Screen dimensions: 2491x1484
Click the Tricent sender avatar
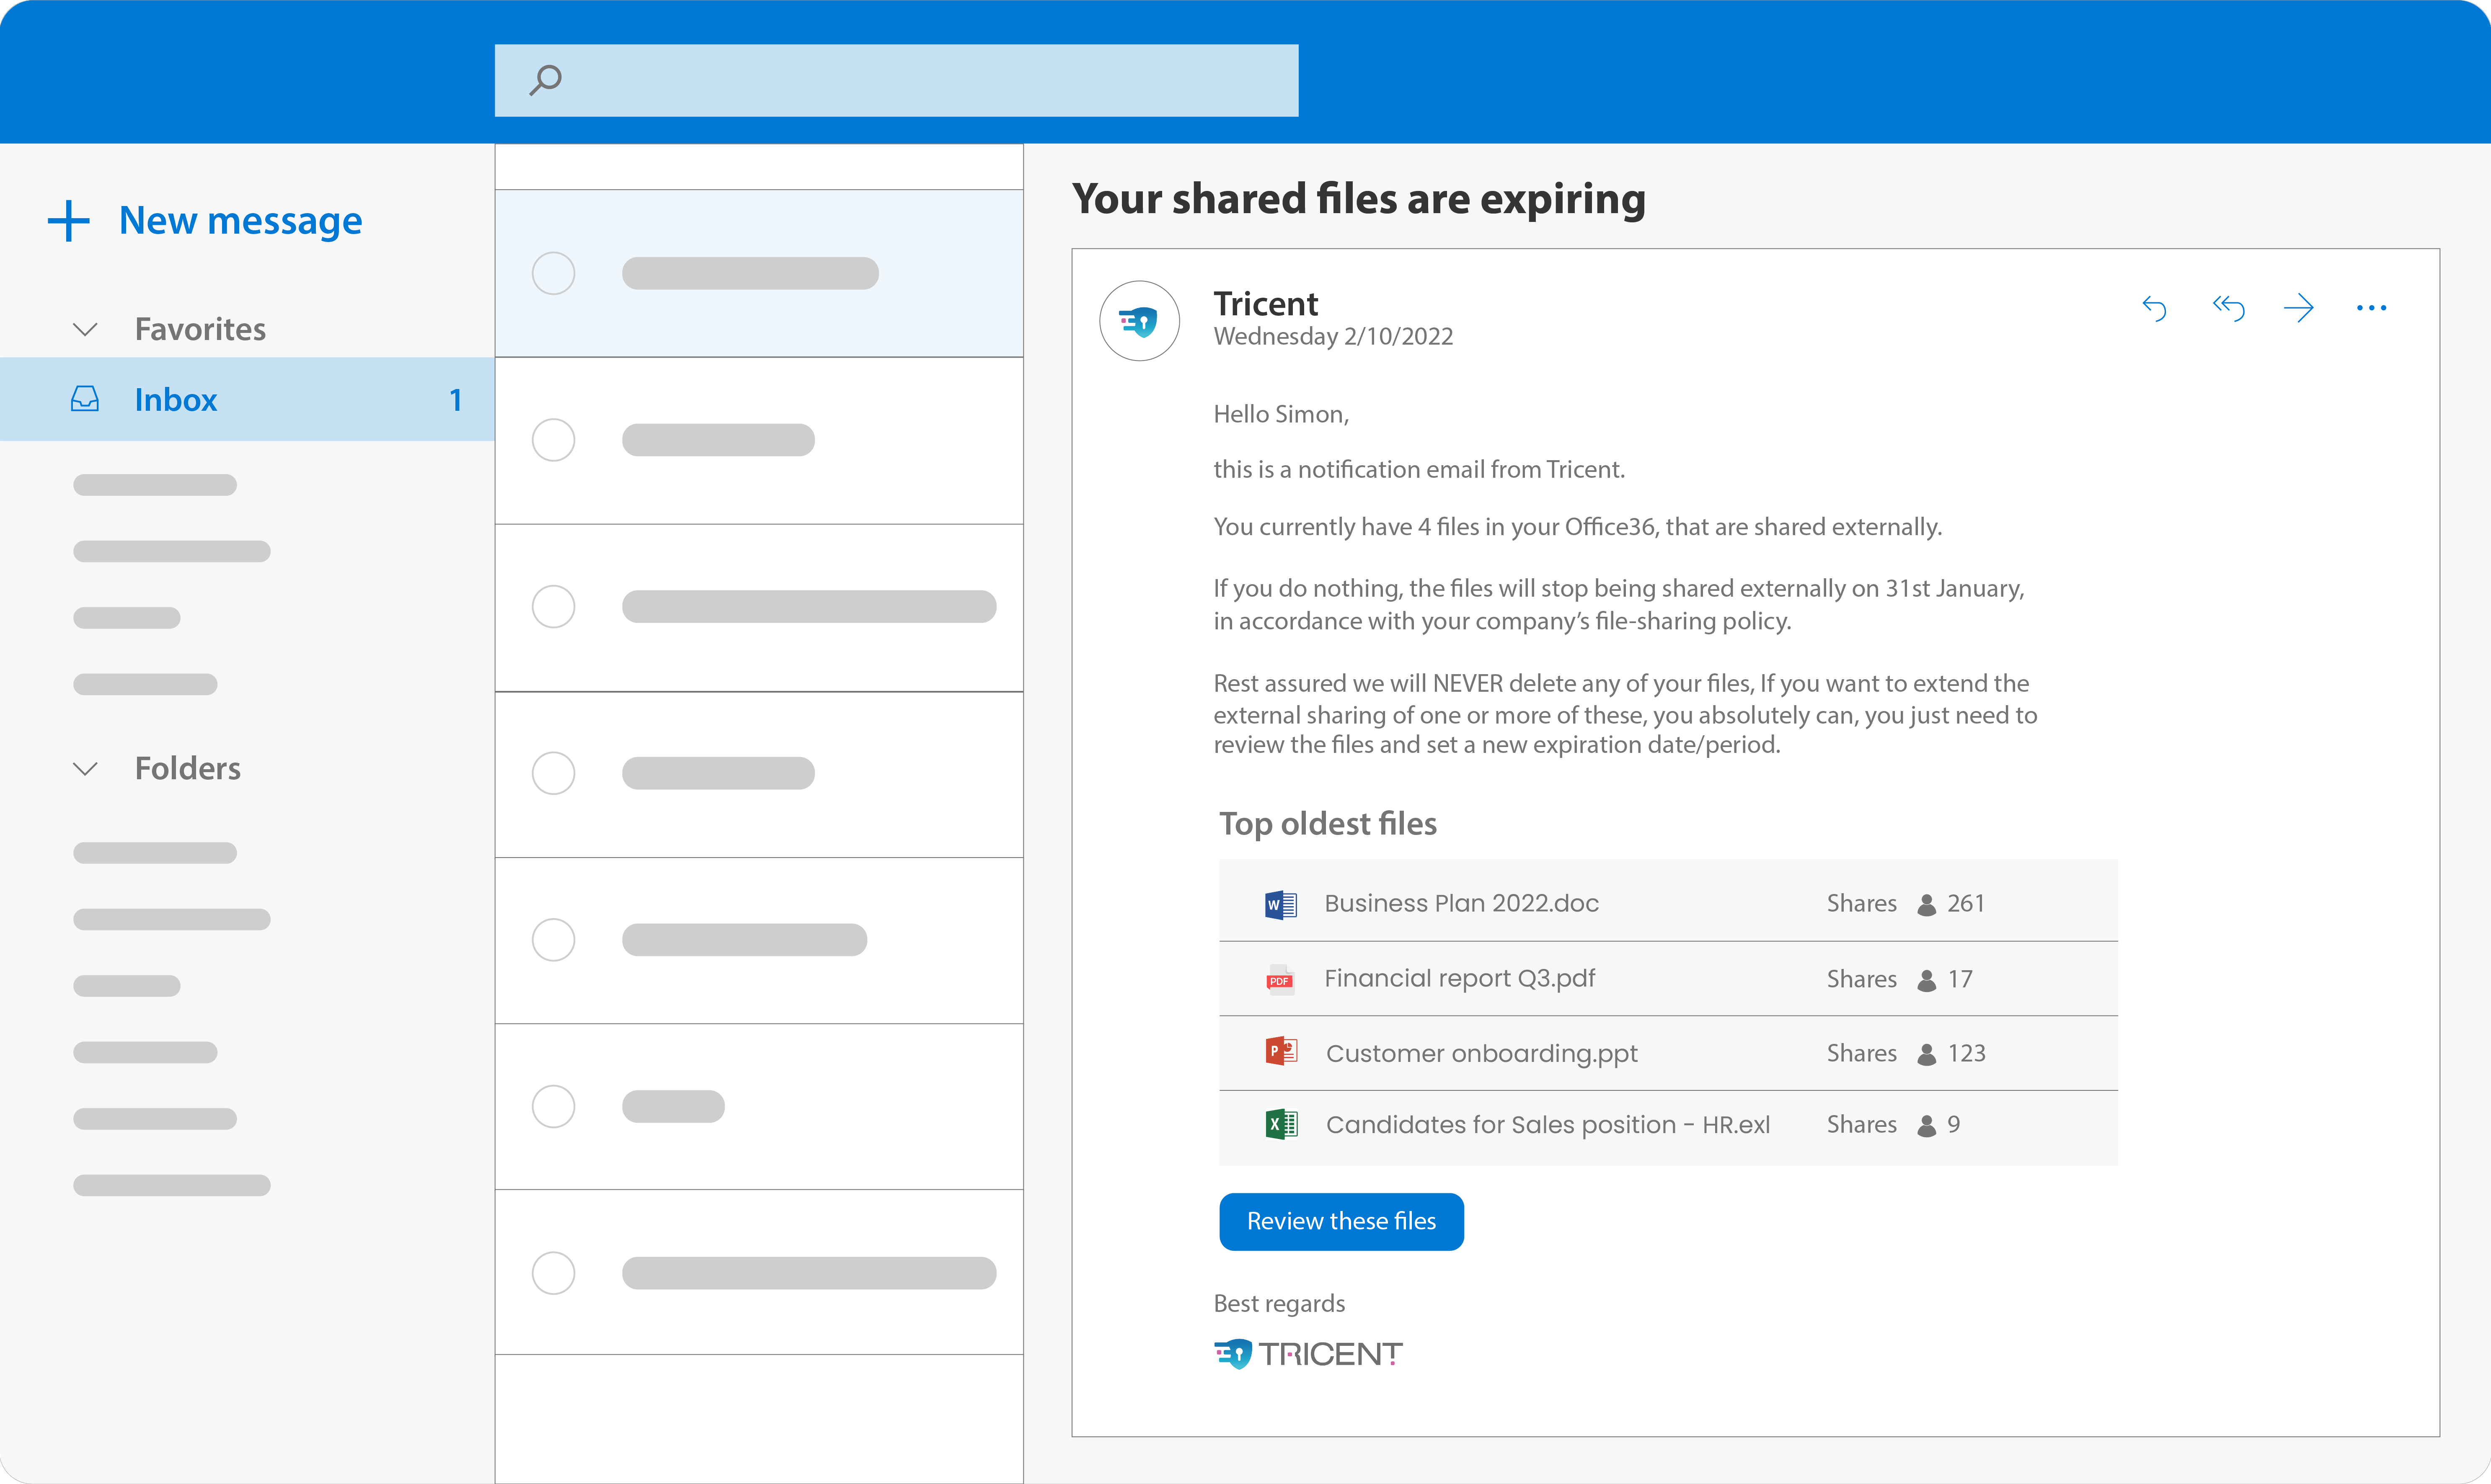pos(1140,321)
